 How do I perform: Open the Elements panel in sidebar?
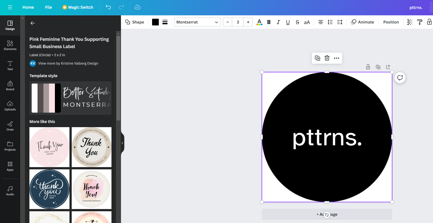point(10,45)
